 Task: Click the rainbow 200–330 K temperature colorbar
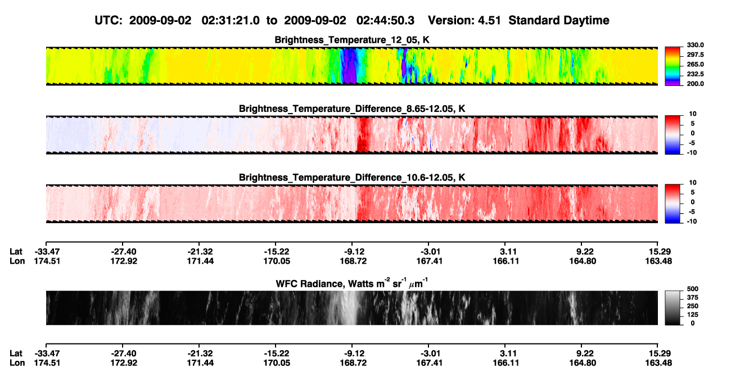pos(673,66)
